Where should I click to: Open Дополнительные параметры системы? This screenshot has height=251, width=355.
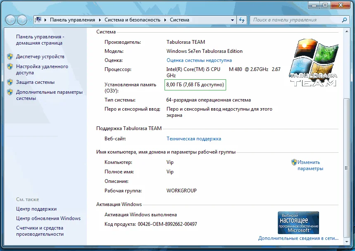click(x=49, y=95)
